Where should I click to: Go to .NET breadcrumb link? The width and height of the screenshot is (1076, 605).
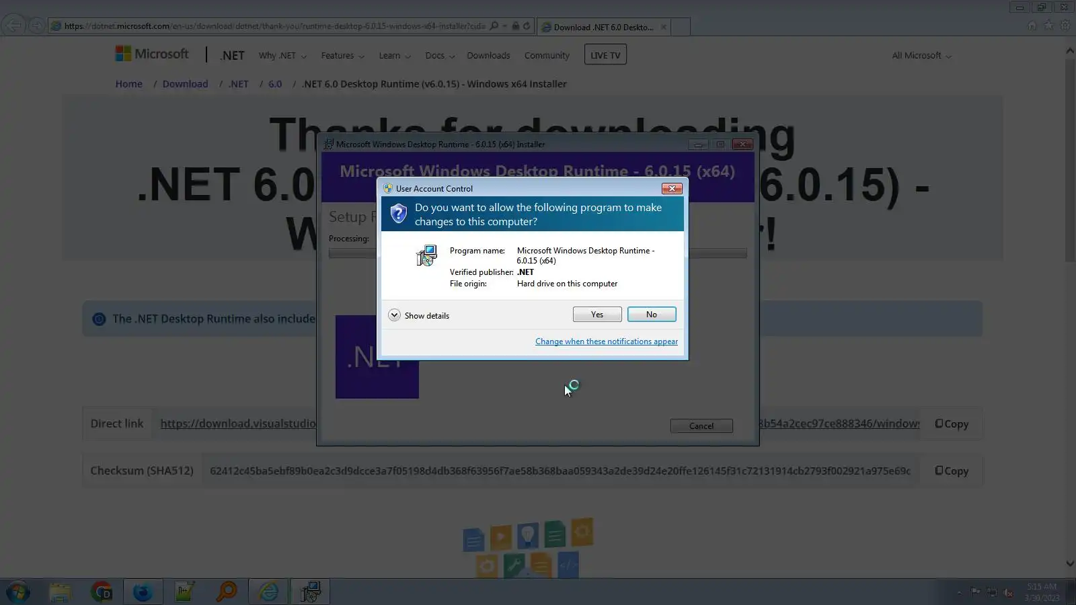[x=238, y=84]
